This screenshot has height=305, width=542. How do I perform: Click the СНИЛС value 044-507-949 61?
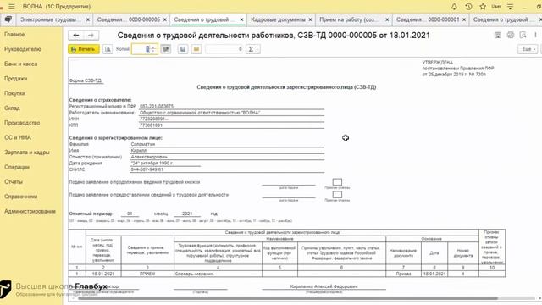click(x=147, y=169)
